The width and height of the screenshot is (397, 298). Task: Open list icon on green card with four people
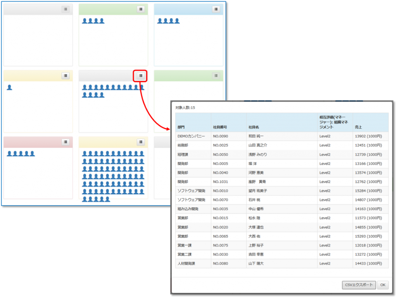point(141,9)
